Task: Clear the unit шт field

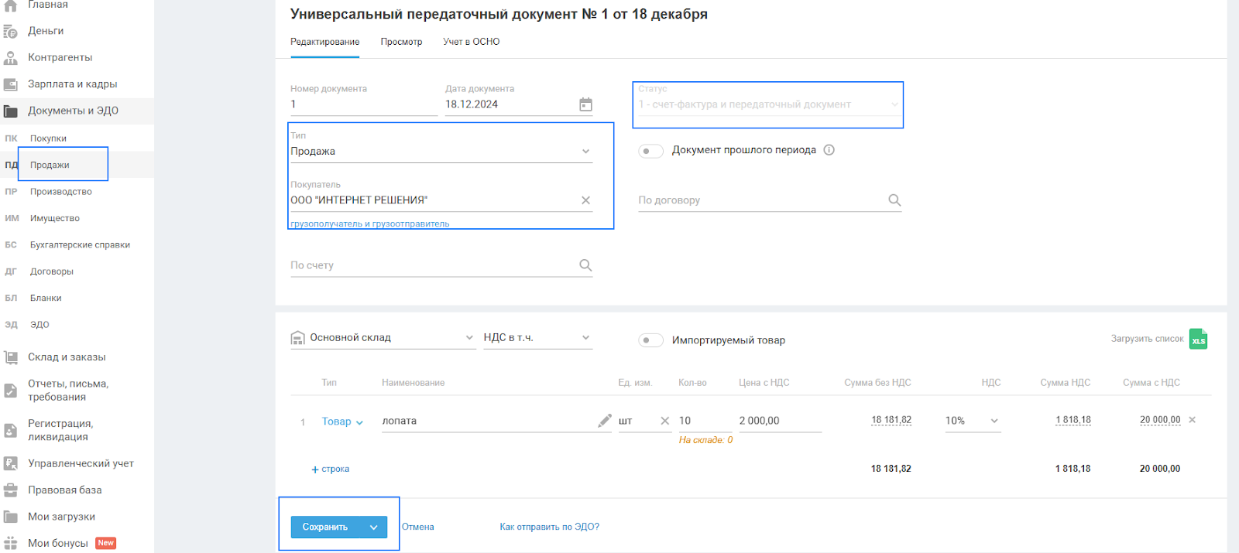Action: 664,421
